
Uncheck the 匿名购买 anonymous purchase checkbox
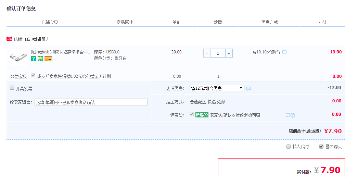pos(321,147)
